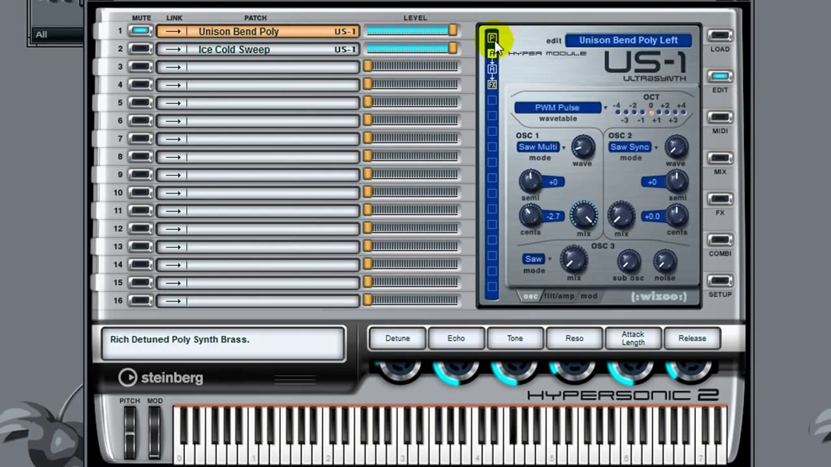Click the pitch wheel
Image resolution: width=831 pixels, height=467 pixels.
click(130, 431)
